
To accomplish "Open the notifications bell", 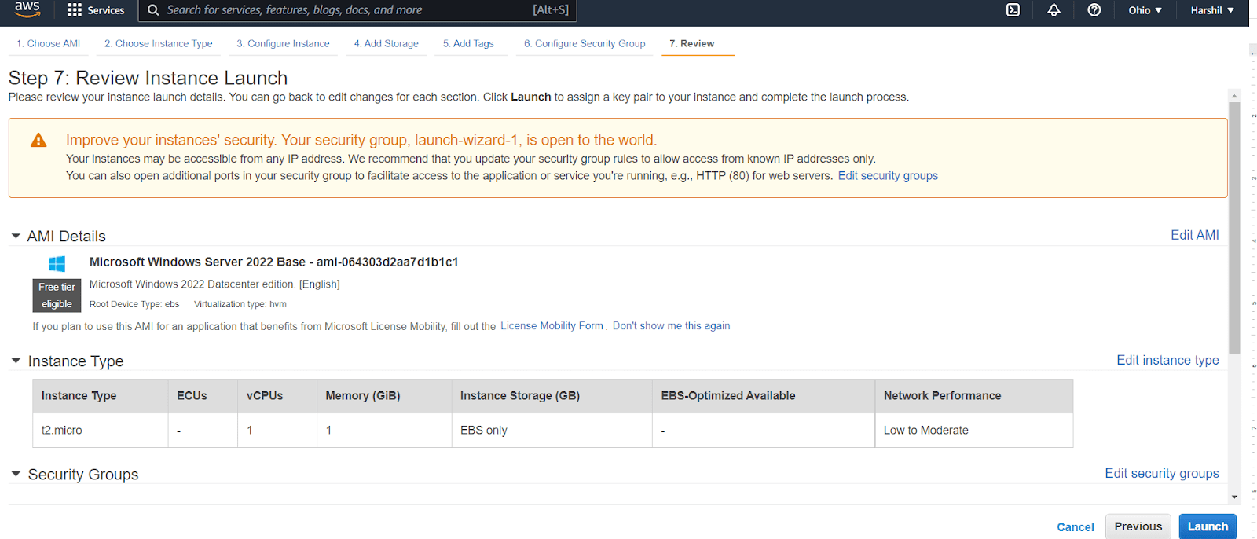I will click(x=1054, y=10).
